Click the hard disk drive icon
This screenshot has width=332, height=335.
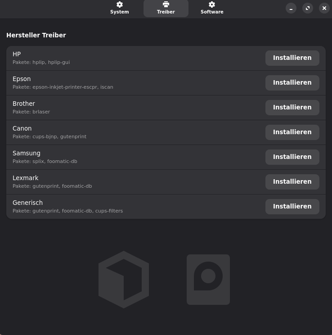(208, 280)
